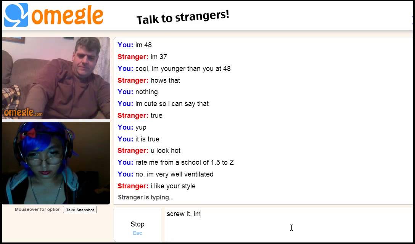Image resolution: width=415 pixels, height=244 pixels.
Task: Click the stranger's webcam video feed
Action: pos(56,78)
